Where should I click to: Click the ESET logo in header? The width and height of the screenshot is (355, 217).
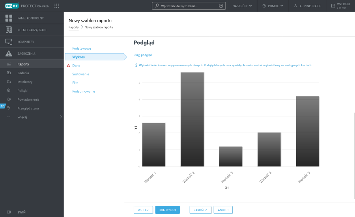12,6
